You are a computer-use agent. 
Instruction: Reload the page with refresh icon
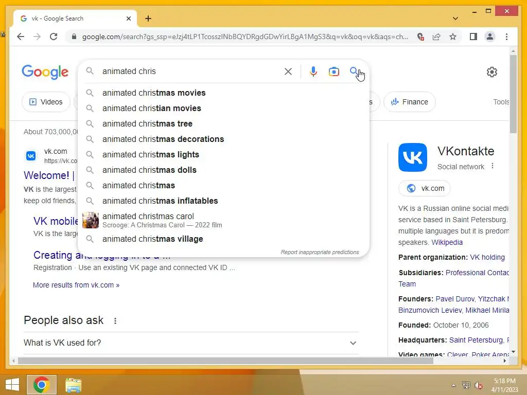[54, 37]
